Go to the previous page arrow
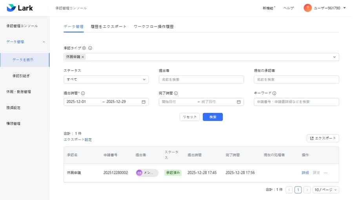This screenshot has height=200, width=353. tap(289, 190)
